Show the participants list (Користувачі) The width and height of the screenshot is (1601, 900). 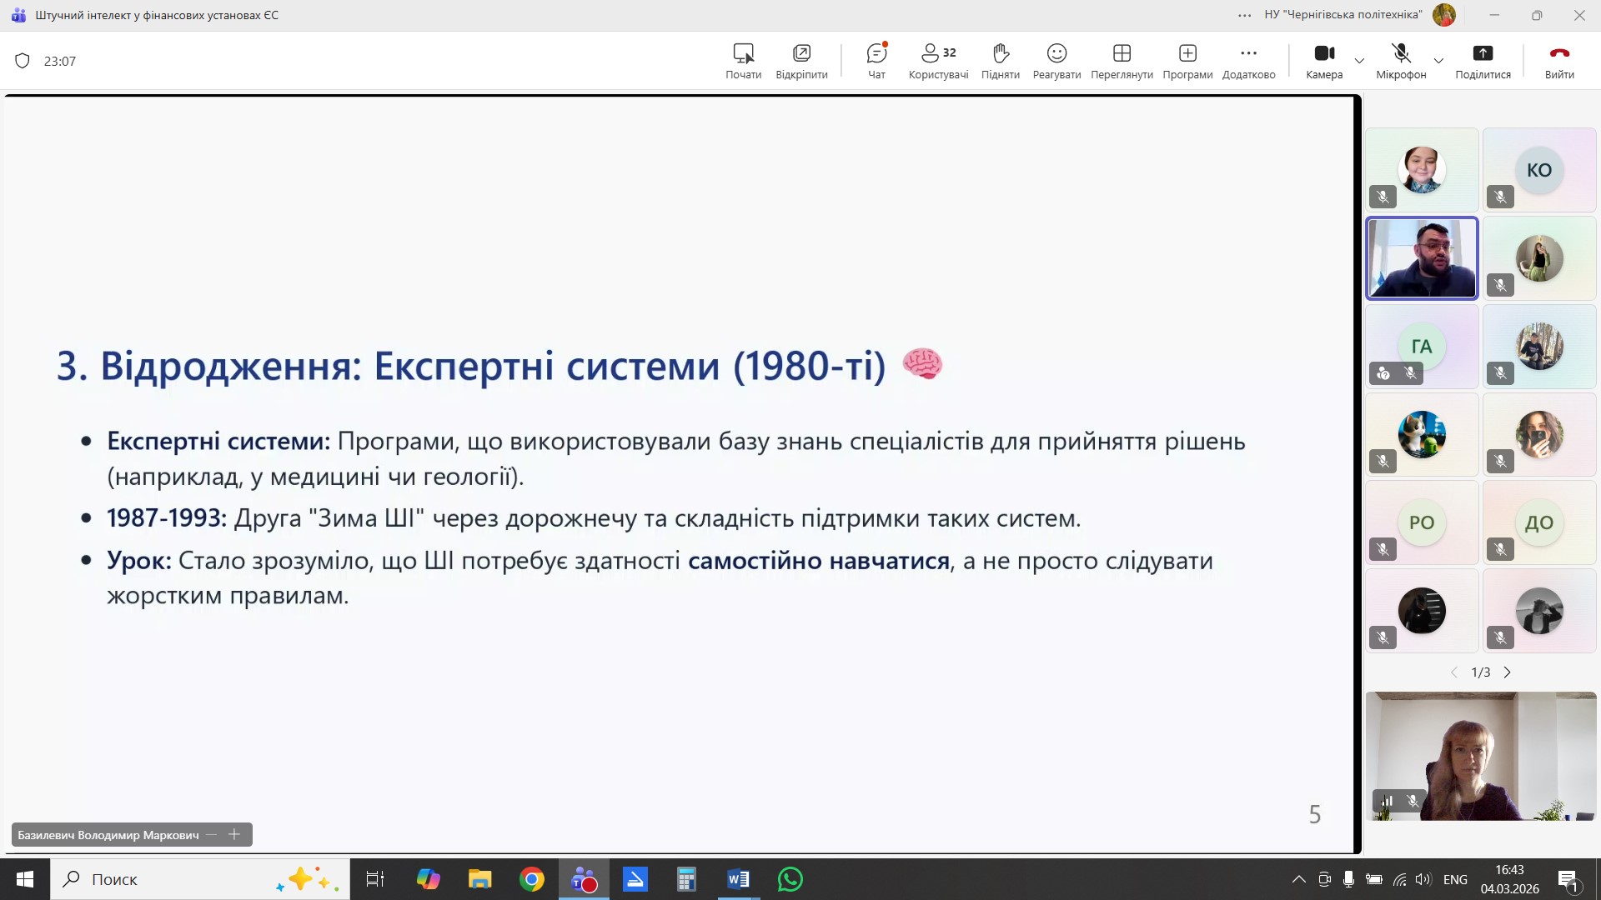point(938,61)
